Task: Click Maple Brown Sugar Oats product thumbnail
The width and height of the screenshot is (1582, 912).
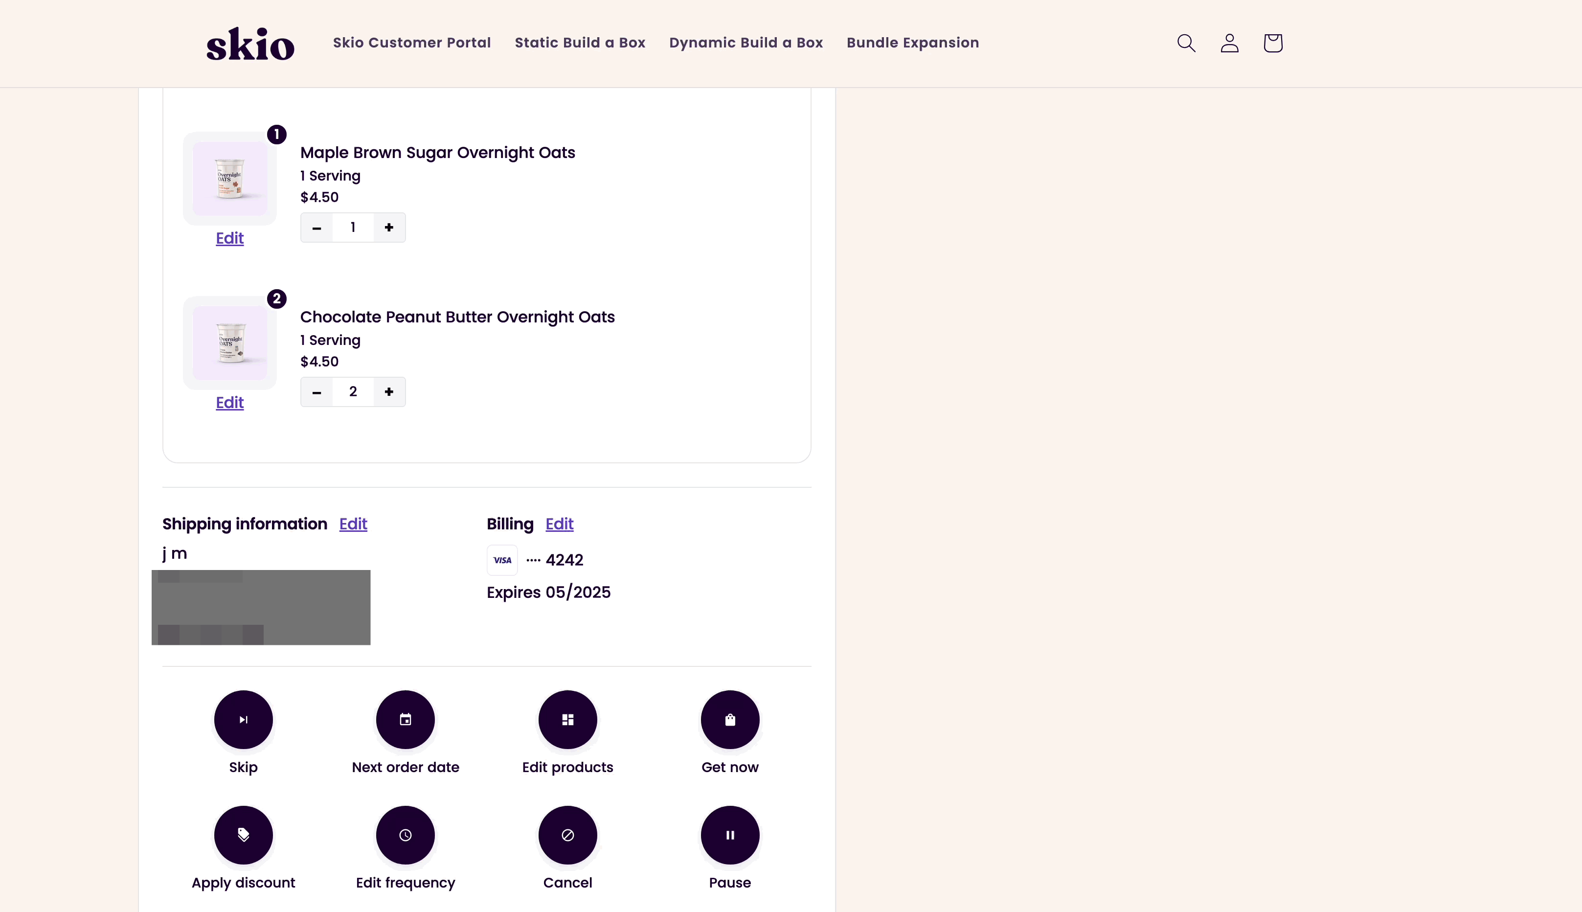Action: pos(230,179)
